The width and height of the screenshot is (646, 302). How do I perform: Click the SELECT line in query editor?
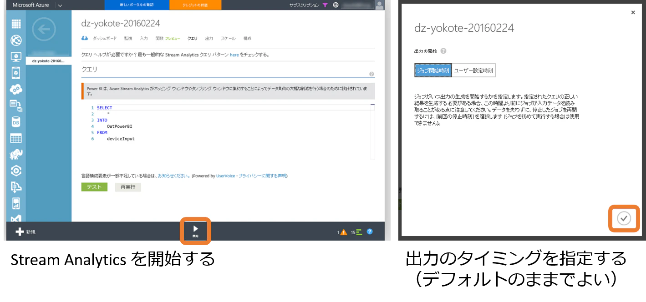pyautogui.click(x=104, y=108)
